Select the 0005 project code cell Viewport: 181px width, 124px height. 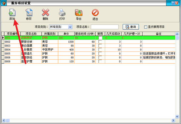12,53
